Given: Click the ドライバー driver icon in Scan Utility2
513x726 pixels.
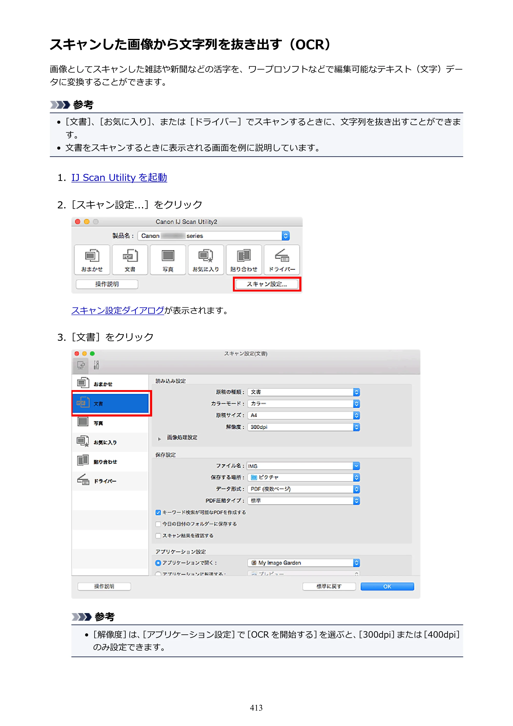Looking at the screenshot, I should click(x=282, y=260).
